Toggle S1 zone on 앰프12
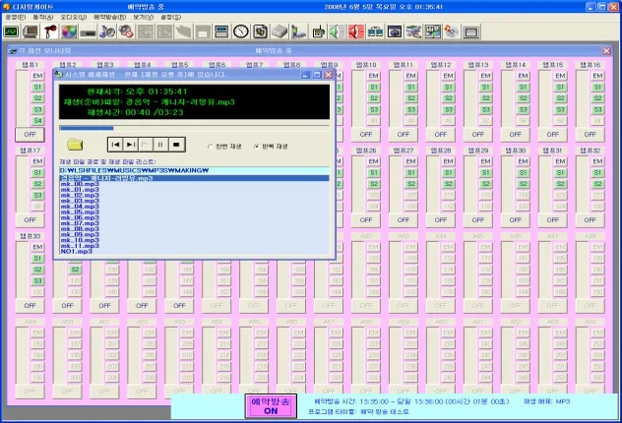622x423 pixels. (448, 88)
